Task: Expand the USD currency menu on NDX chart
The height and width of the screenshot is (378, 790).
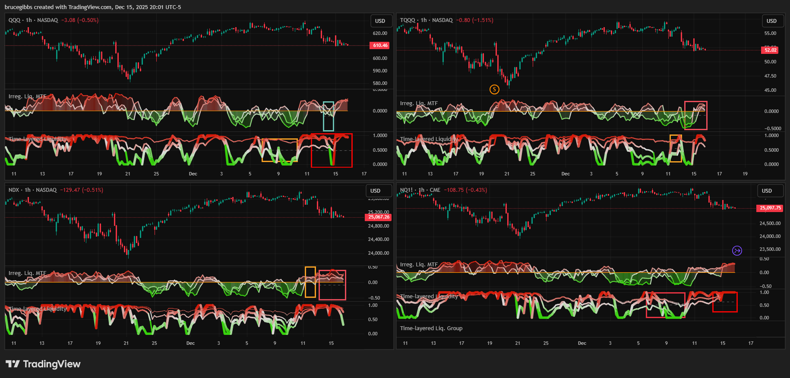Action: click(x=376, y=191)
